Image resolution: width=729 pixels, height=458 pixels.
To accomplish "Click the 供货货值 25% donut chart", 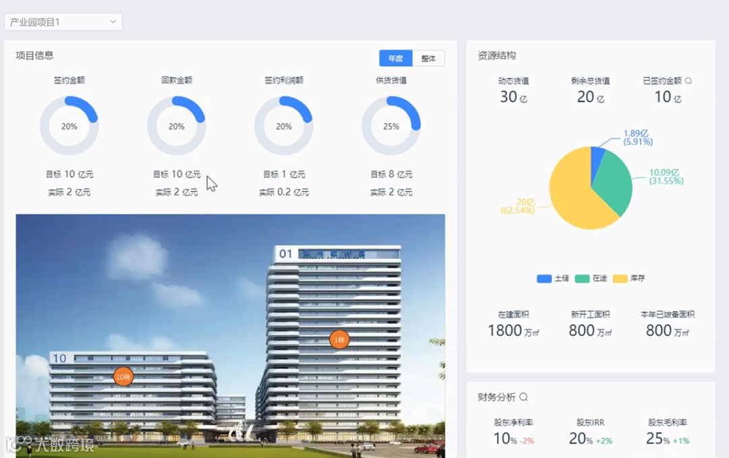I will coord(391,126).
